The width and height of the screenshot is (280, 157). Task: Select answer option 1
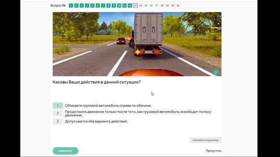pos(58,106)
